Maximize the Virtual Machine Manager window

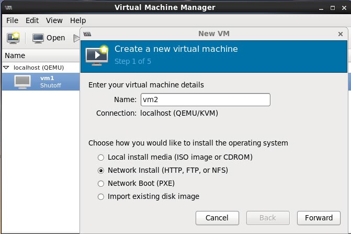click(331, 7)
